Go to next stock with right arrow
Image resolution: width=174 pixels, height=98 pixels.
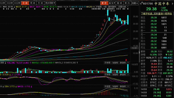[173, 4]
